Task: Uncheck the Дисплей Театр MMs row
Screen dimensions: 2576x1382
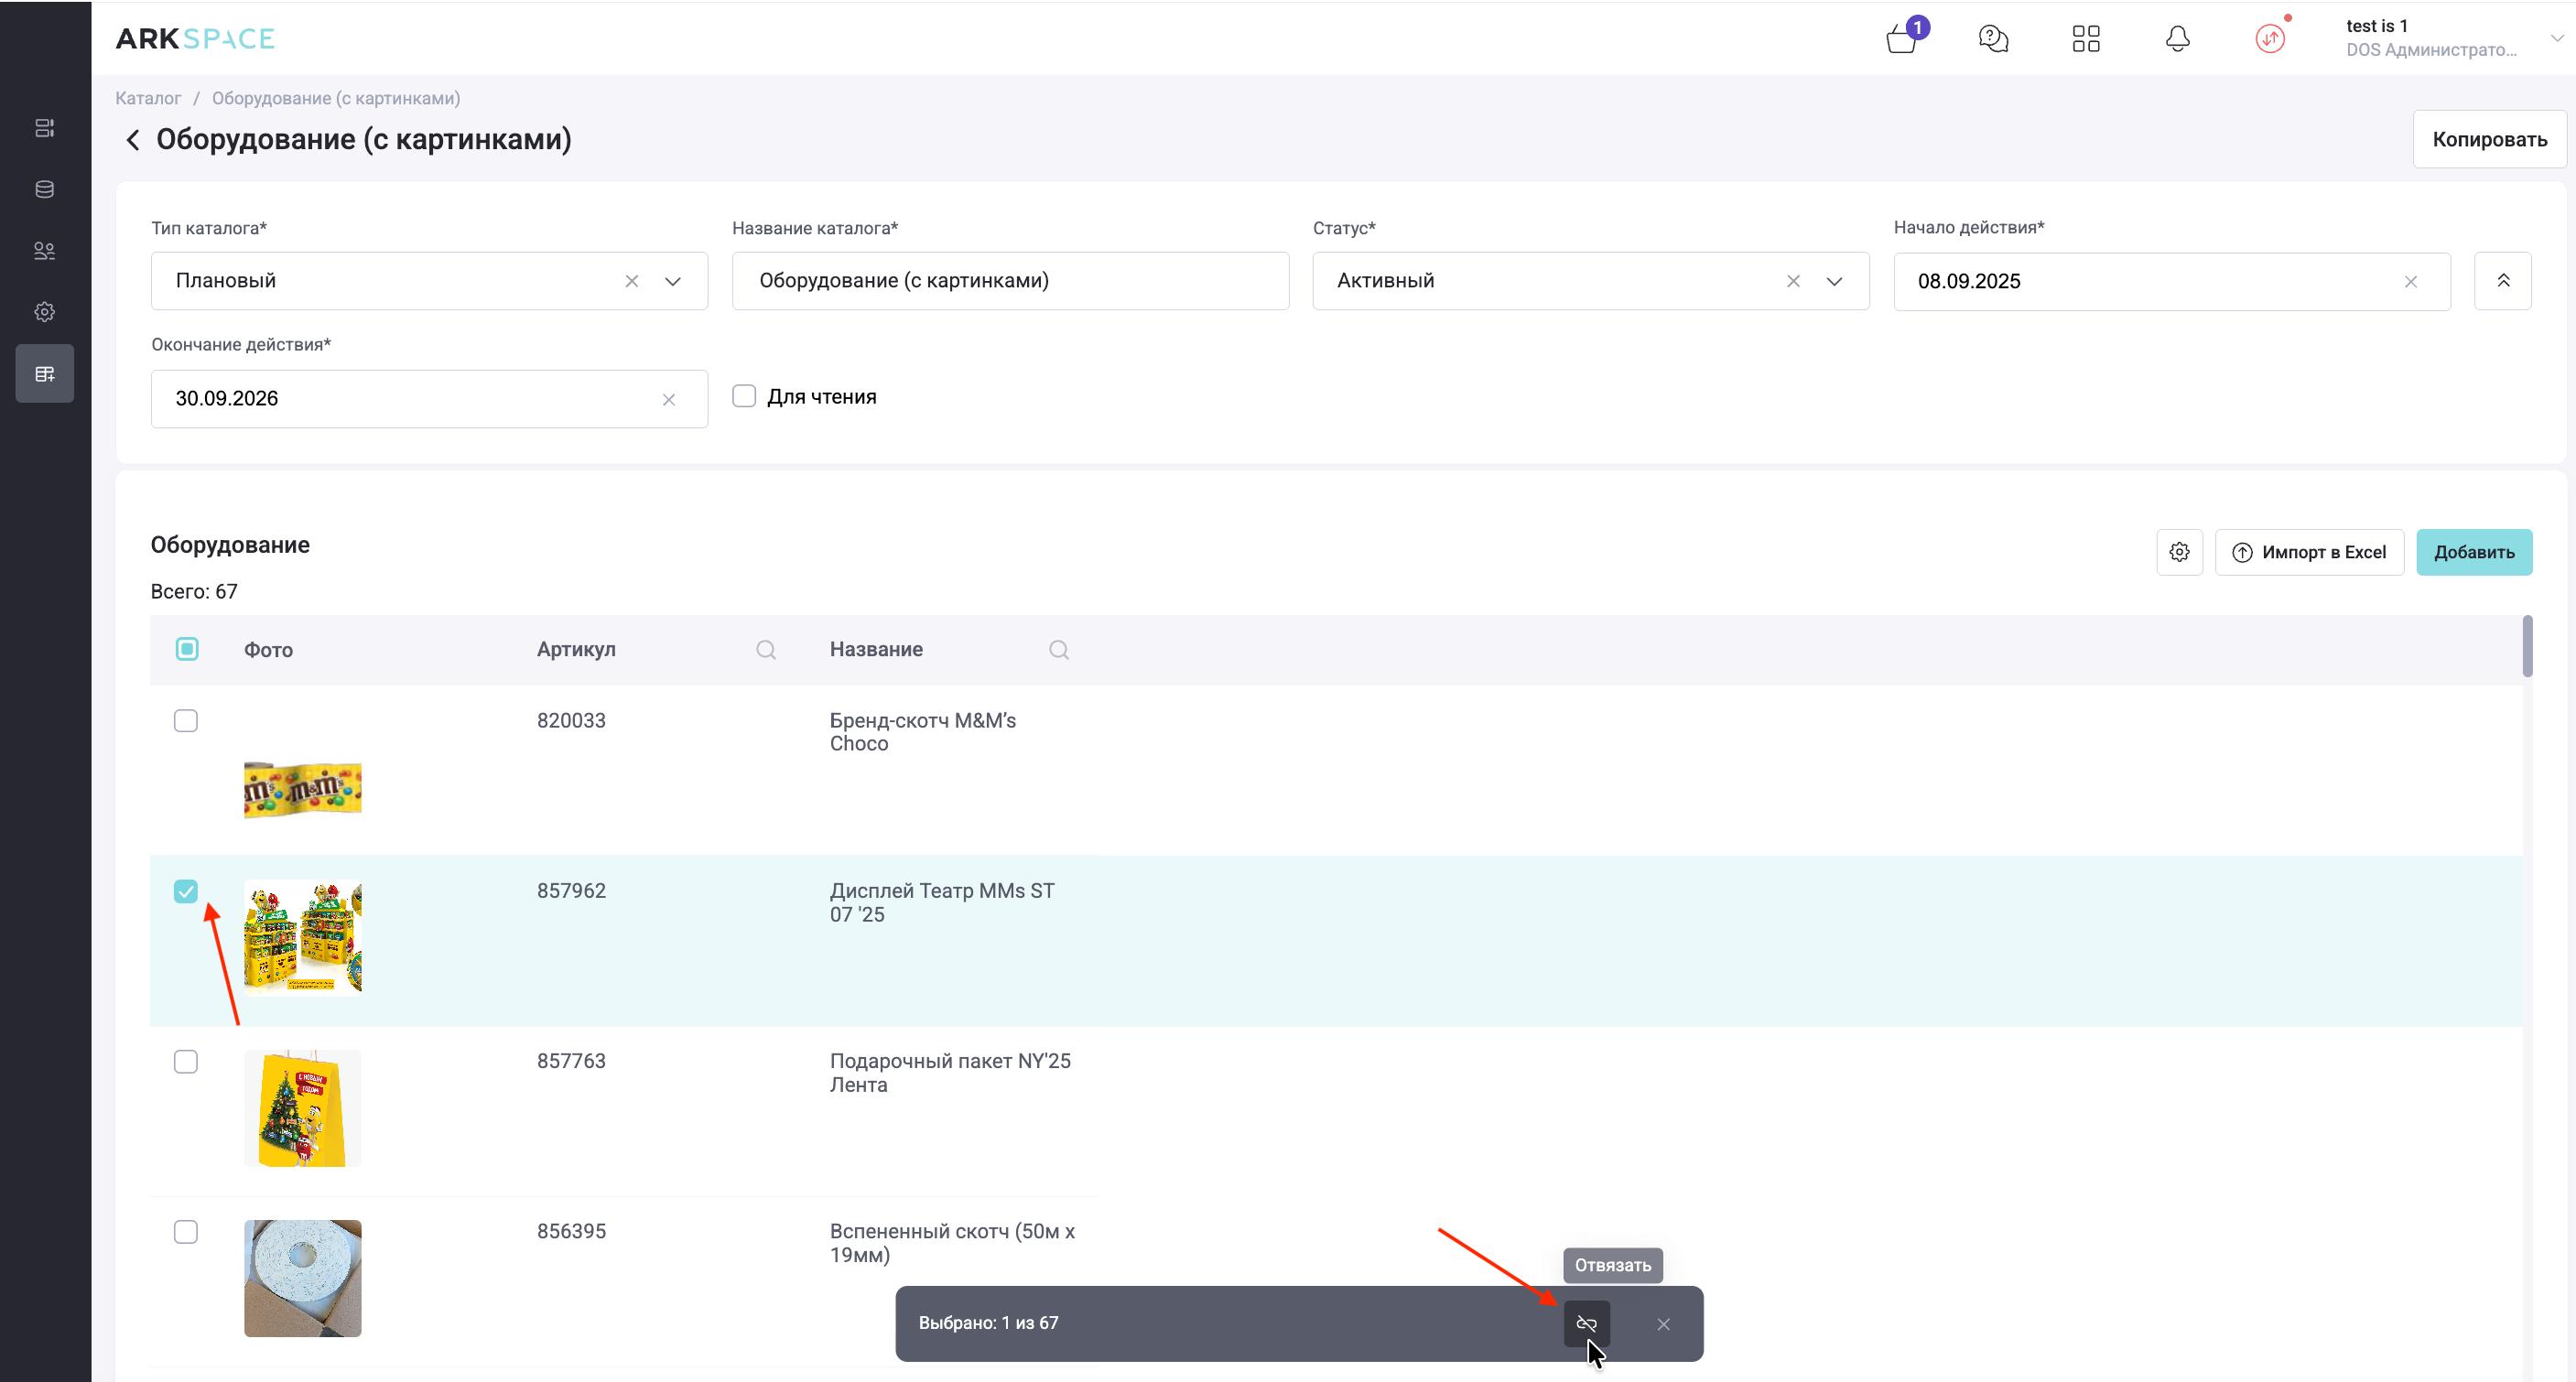Action: point(186,891)
